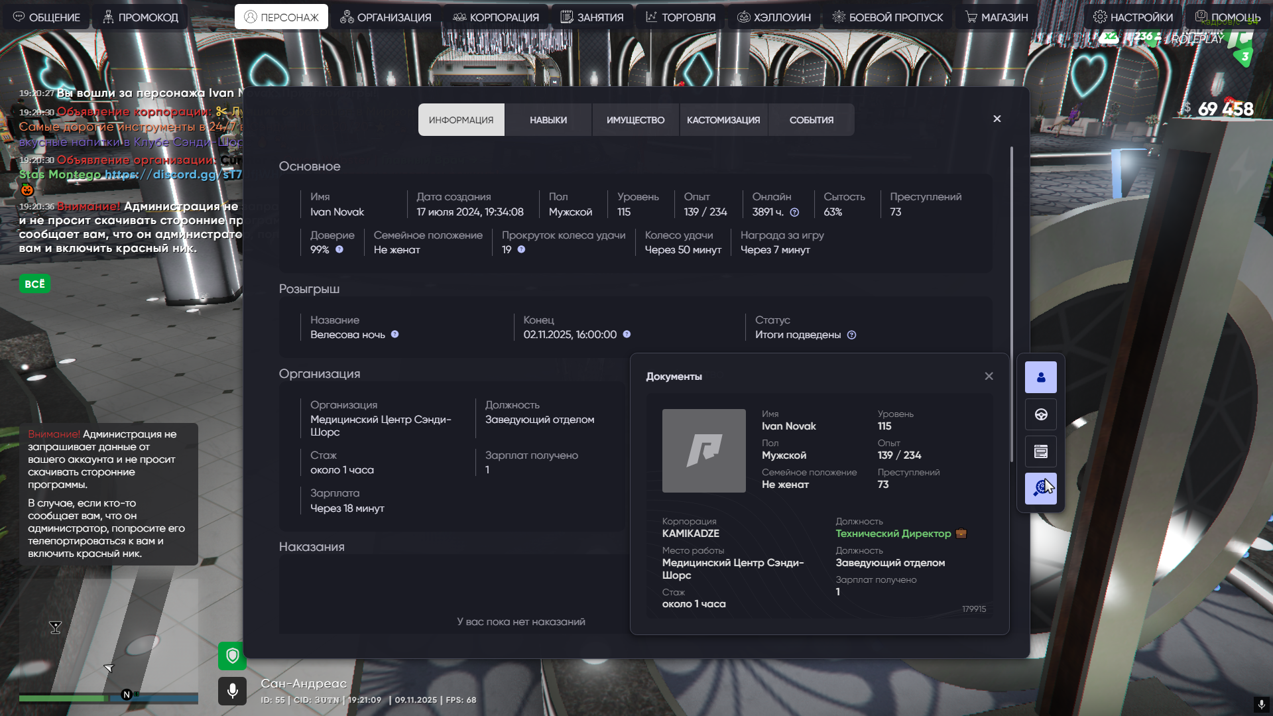Click the ВСЁ chat filter button
The width and height of the screenshot is (1273, 716).
(34, 284)
